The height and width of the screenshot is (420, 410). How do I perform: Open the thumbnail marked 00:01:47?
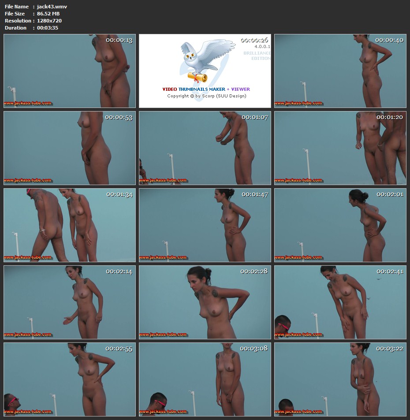pos(205,225)
